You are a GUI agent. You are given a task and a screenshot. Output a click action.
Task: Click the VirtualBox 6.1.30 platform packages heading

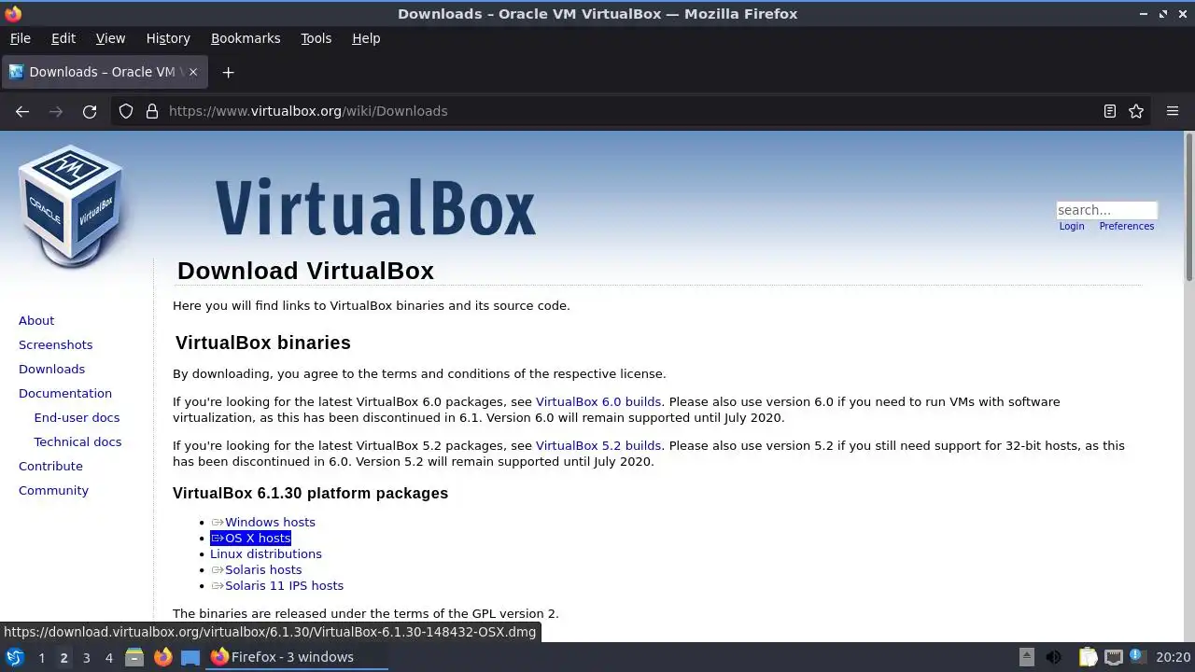(x=310, y=493)
